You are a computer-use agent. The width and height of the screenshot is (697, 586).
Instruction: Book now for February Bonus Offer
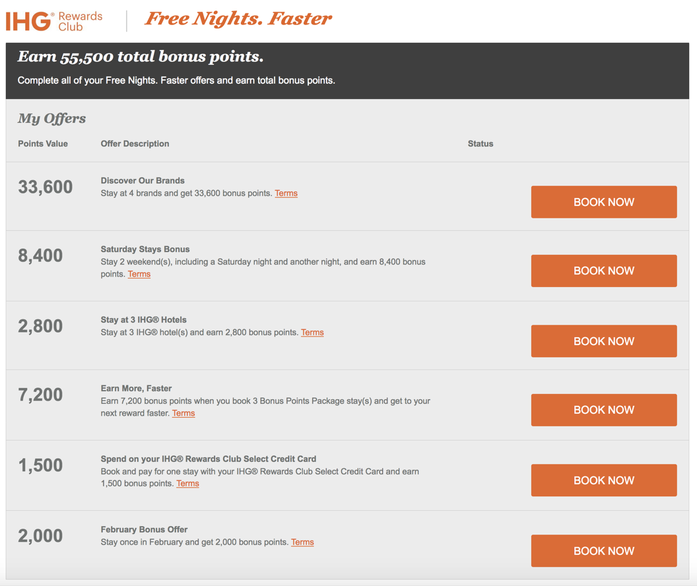click(604, 551)
